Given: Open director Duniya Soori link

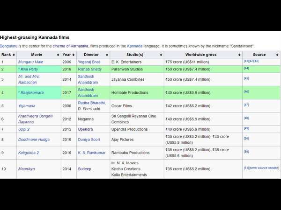Looking at the screenshot, I should coord(89,140).
